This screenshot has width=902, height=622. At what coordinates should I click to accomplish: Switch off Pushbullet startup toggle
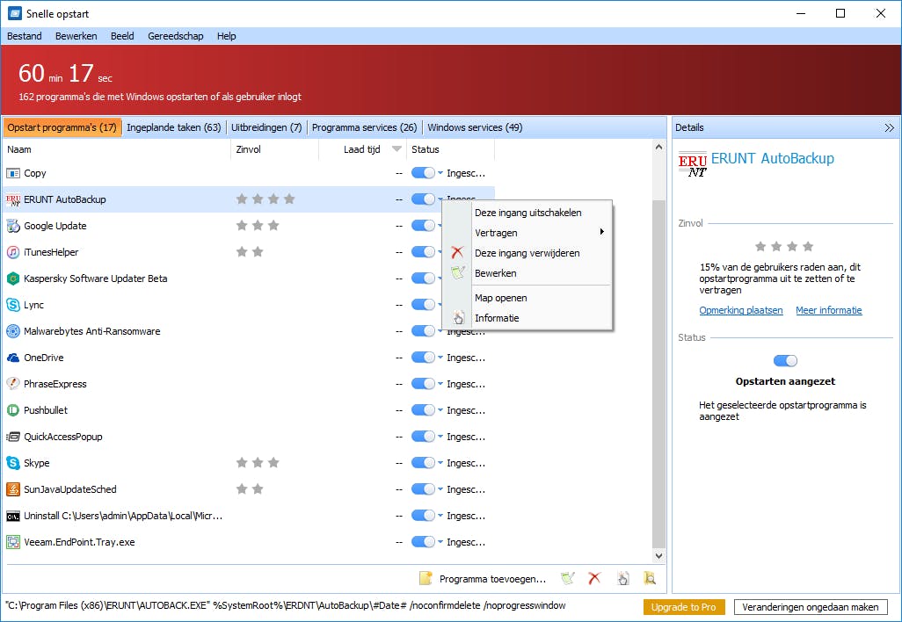coord(424,410)
